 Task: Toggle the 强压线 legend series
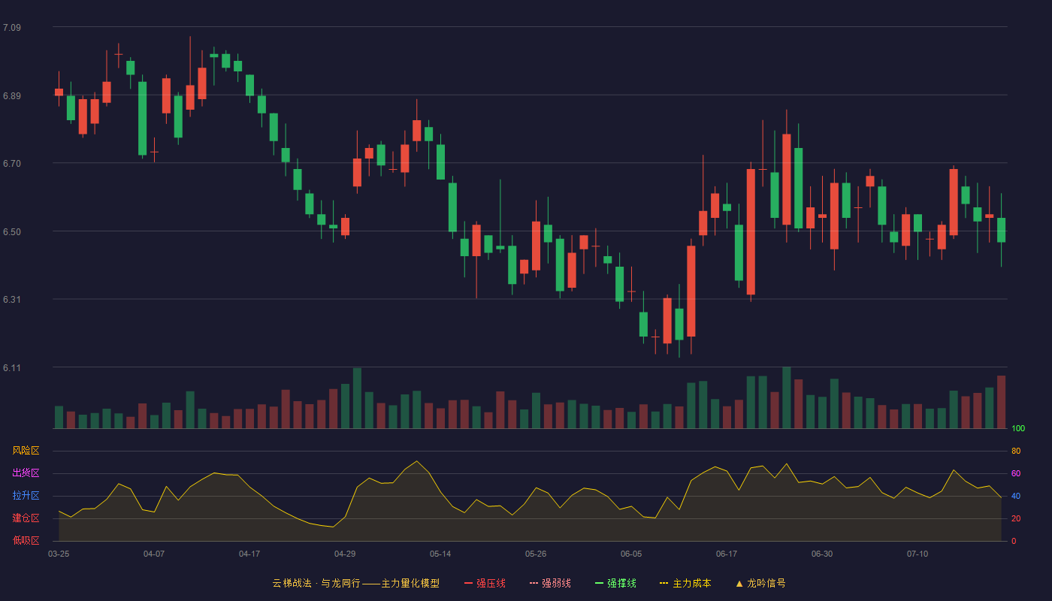(x=485, y=583)
